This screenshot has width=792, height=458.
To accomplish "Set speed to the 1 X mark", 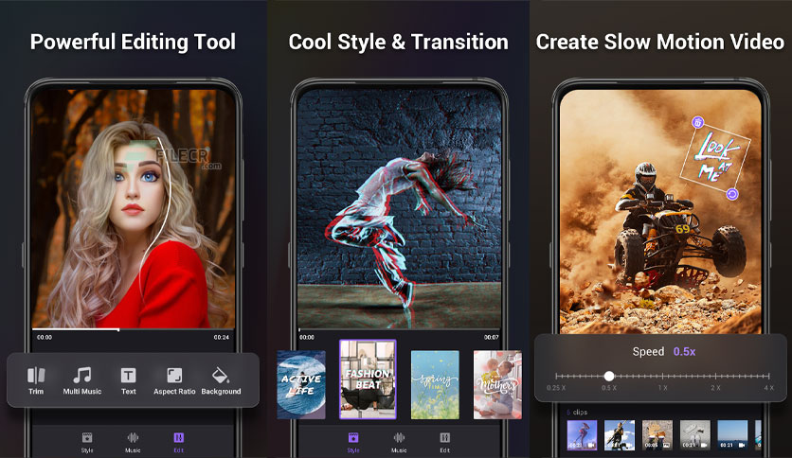I will 663,376.
